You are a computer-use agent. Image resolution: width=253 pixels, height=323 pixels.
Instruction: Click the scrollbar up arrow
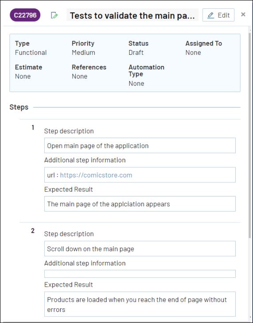pos(249,30)
